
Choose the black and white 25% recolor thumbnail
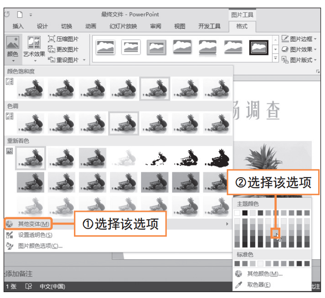click(155, 158)
